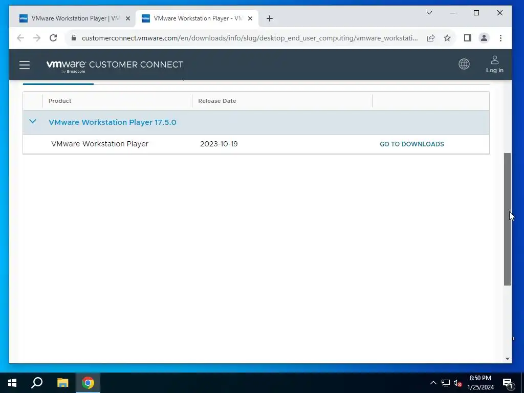The width and height of the screenshot is (524, 393).
Task: Click the VMware Customer Connect logo
Action: coord(115,65)
